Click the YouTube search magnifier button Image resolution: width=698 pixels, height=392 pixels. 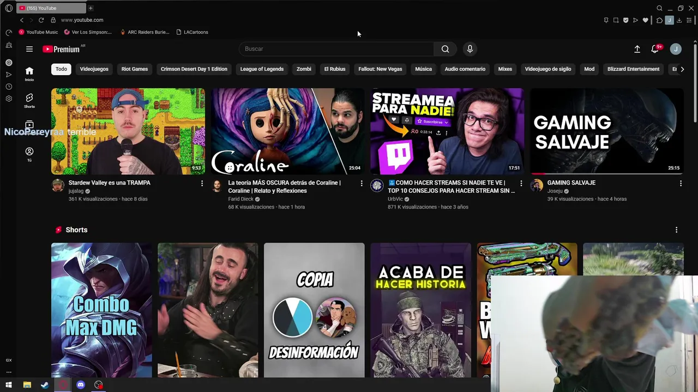(445, 49)
